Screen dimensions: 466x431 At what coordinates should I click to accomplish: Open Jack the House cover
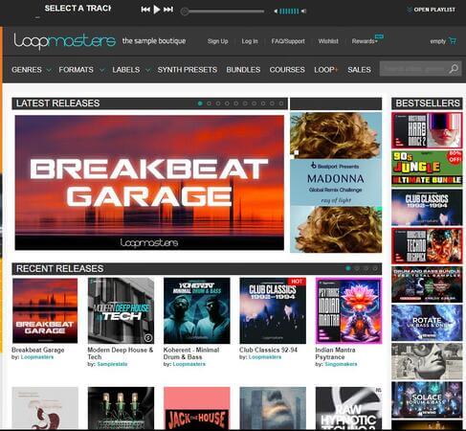pyautogui.click(x=197, y=408)
